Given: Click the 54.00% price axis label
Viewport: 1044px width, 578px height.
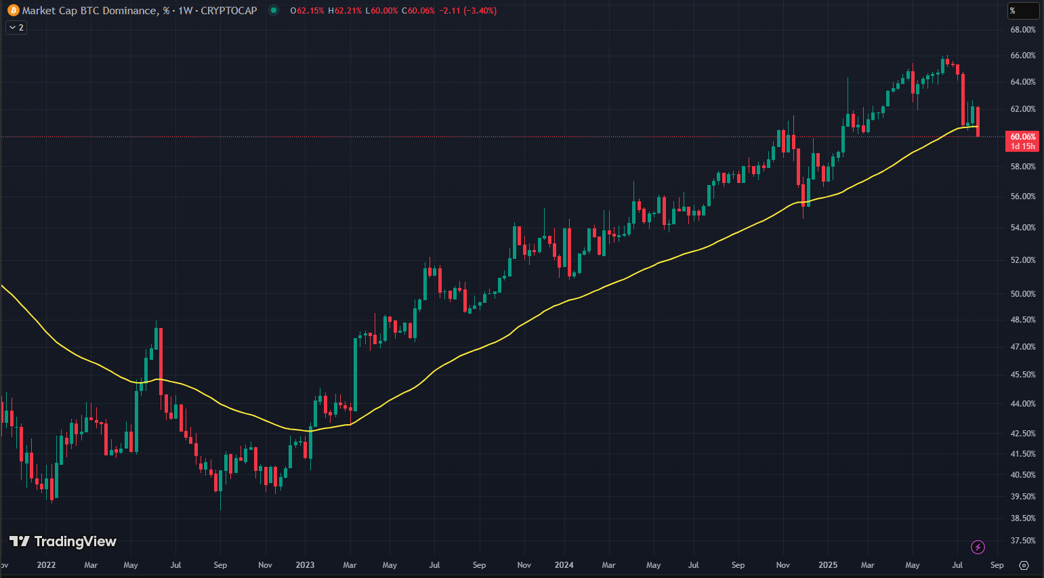Looking at the screenshot, I should [x=1023, y=228].
